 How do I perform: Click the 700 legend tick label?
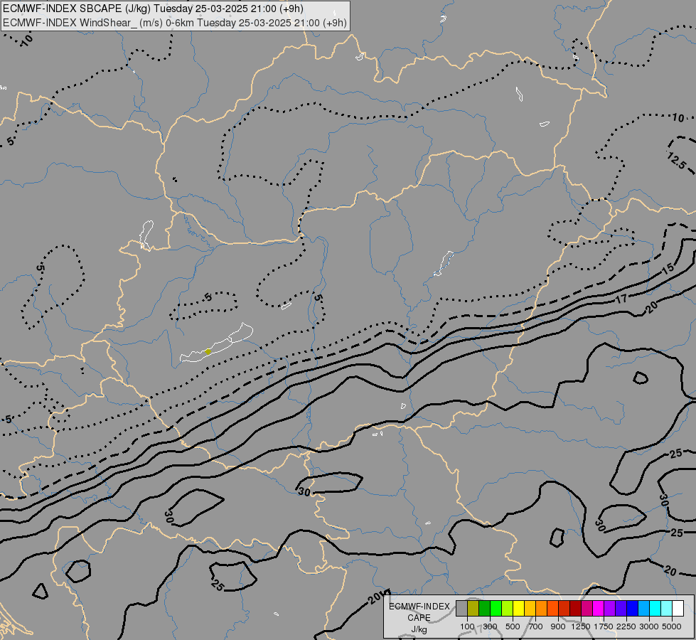(x=536, y=626)
